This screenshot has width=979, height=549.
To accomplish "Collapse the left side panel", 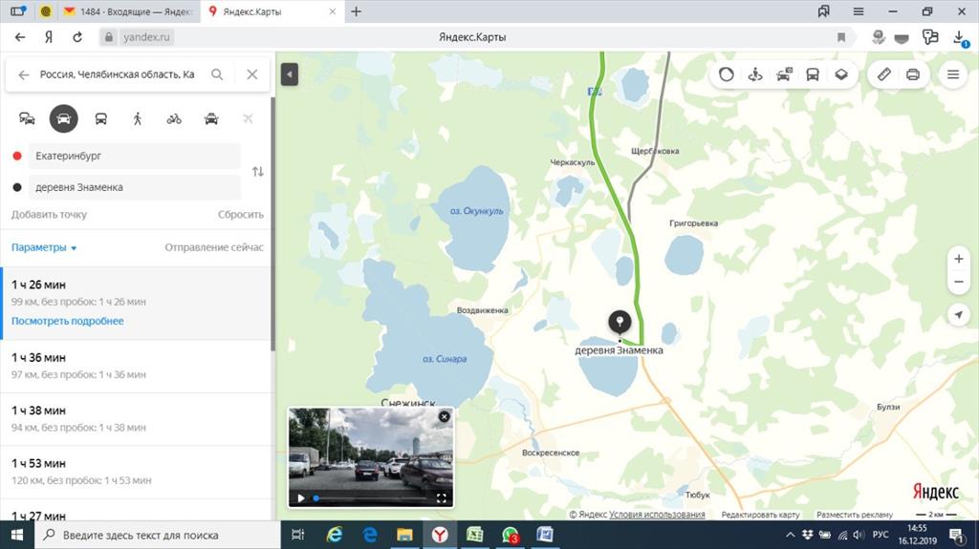I will point(289,74).
